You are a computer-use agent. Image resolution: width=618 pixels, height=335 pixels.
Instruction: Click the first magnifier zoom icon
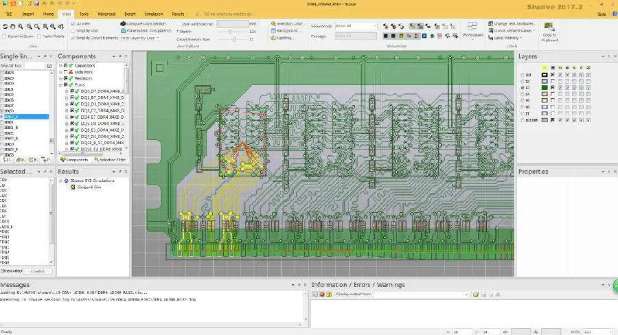pos(20,26)
